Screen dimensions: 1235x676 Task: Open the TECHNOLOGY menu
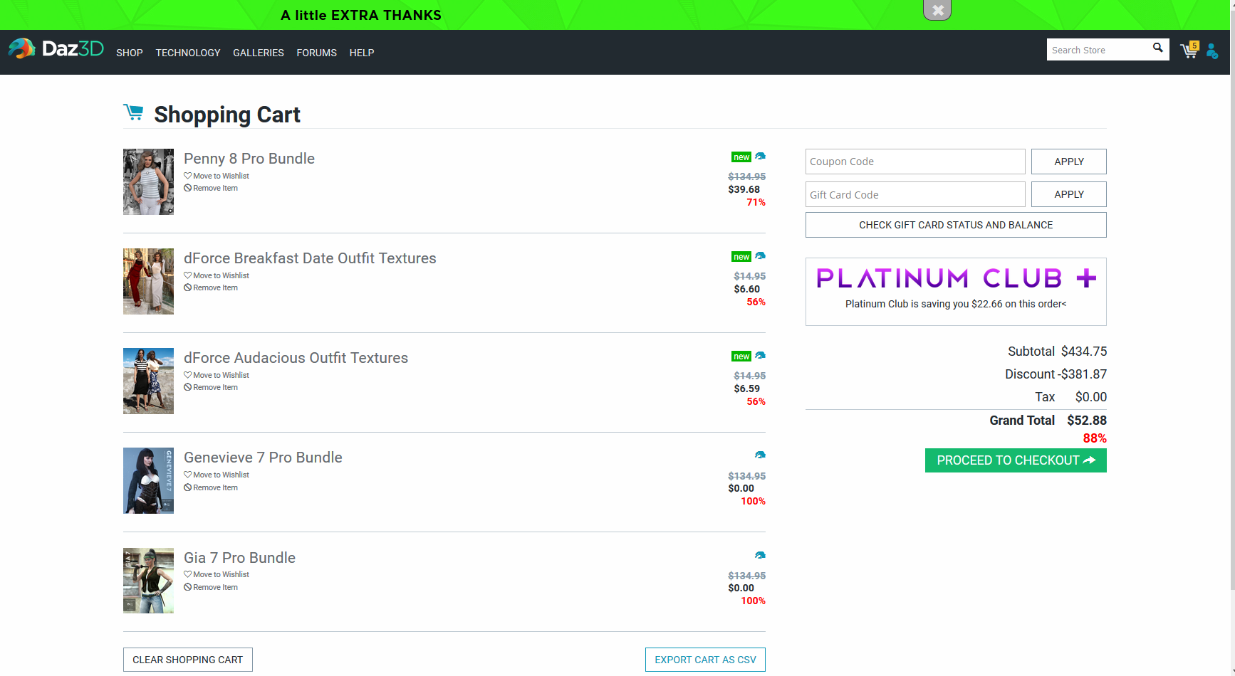tap(188, 53)
